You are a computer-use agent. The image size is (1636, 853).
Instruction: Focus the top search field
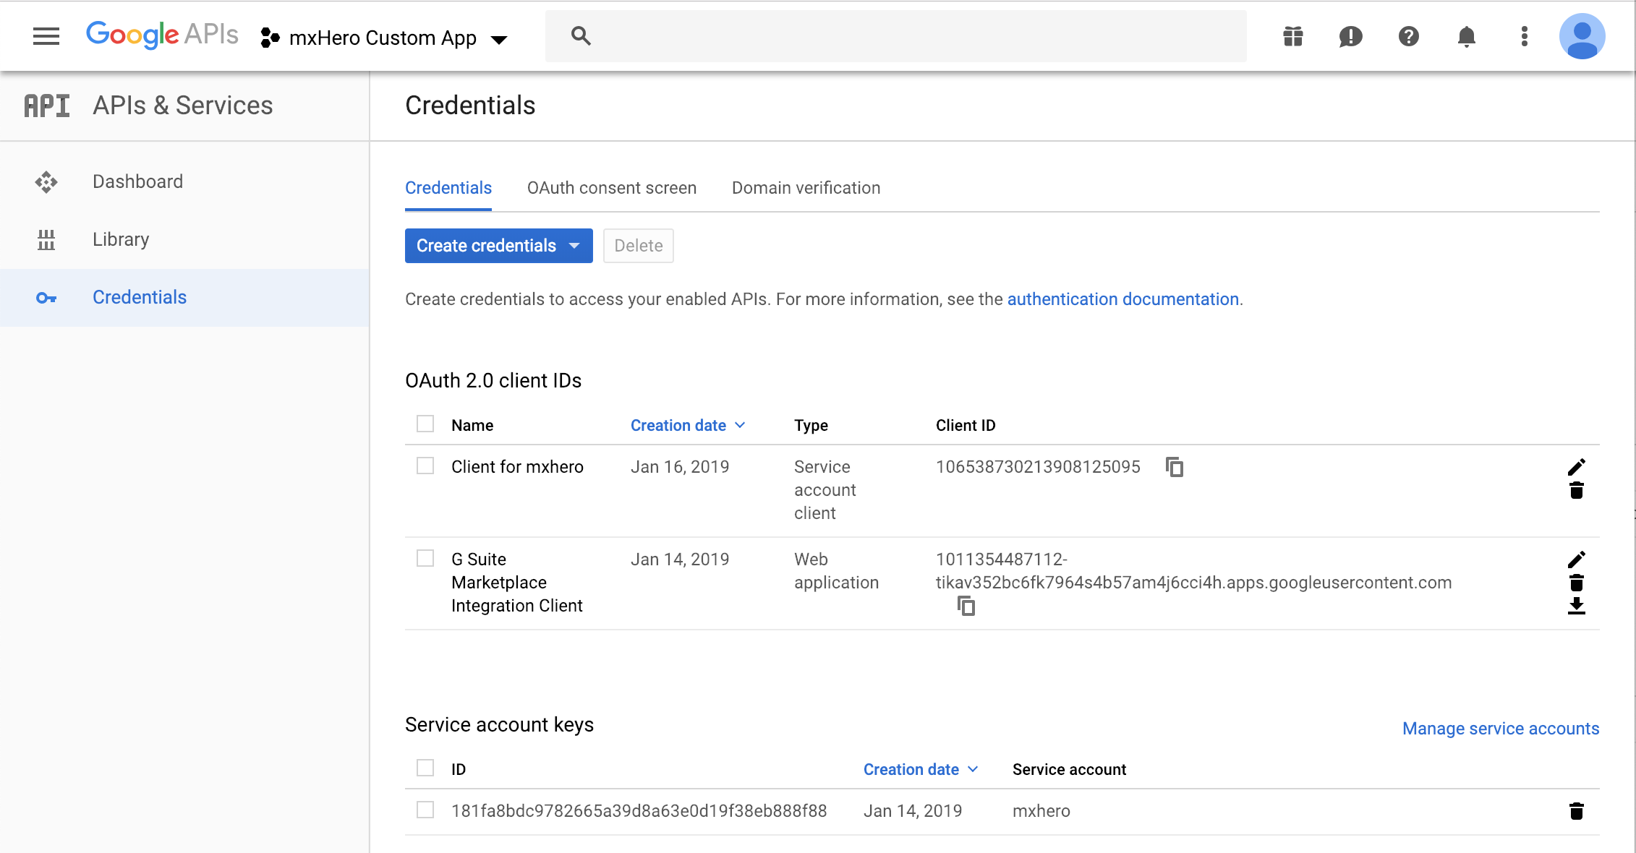(895, 36)
